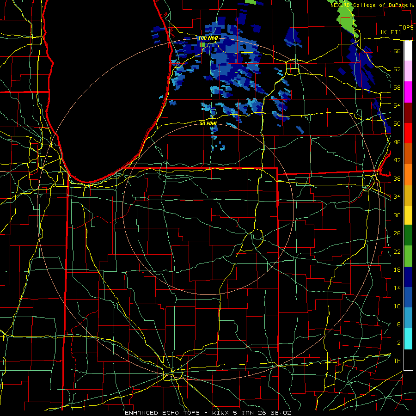Click the Enhanced Echo Tops KIWX caption
416x416 pixels.
pyautogui.click(x=208, y=413)
